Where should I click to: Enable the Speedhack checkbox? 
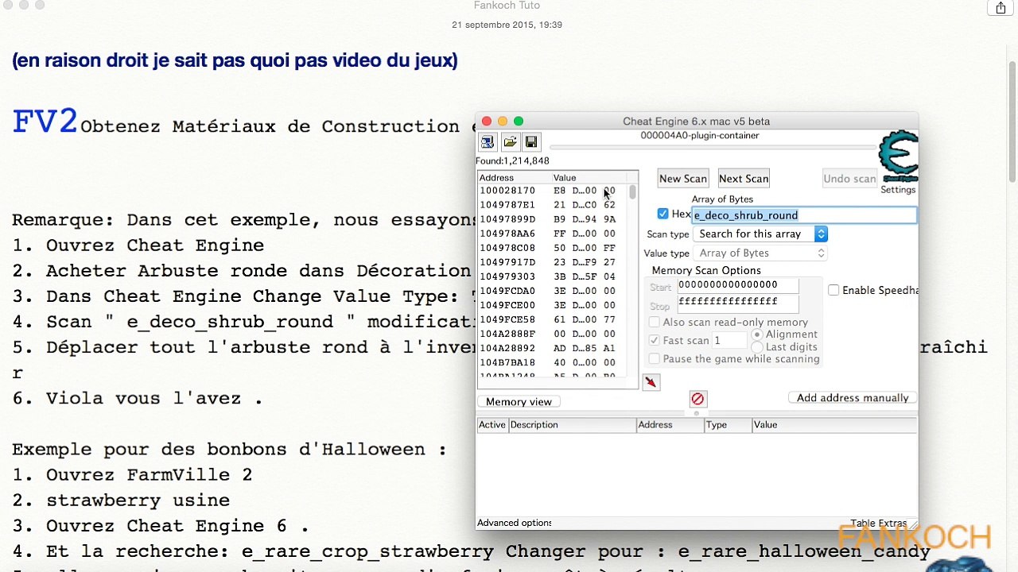point(833,290)
